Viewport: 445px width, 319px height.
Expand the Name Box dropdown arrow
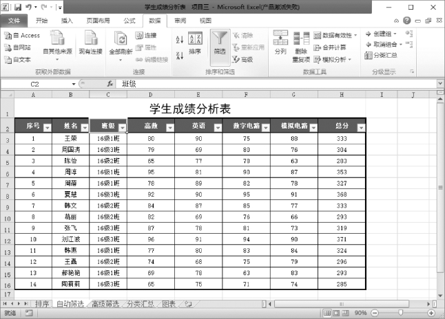click(74, 84)
